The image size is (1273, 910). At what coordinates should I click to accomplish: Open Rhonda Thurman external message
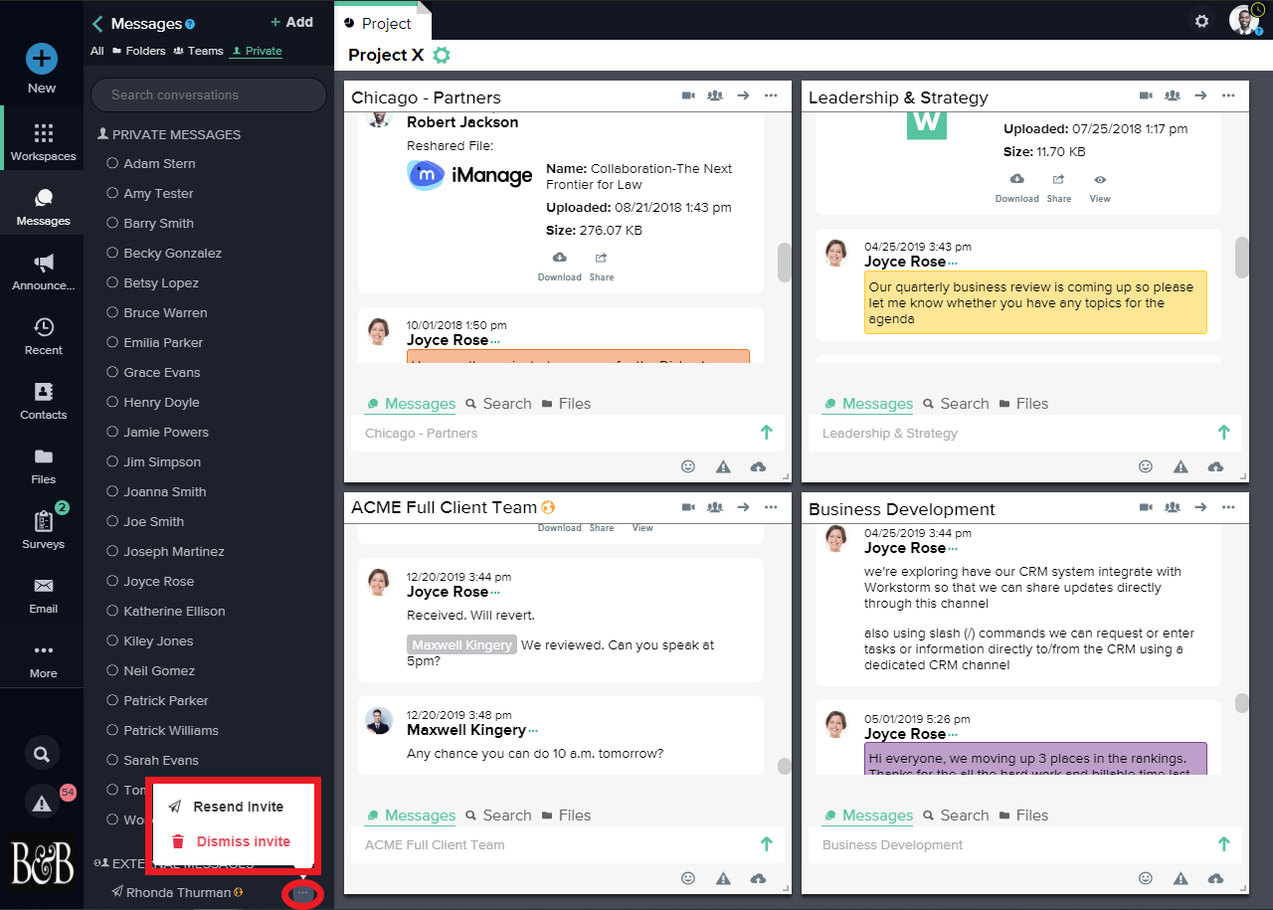click(x=179, y=893)
